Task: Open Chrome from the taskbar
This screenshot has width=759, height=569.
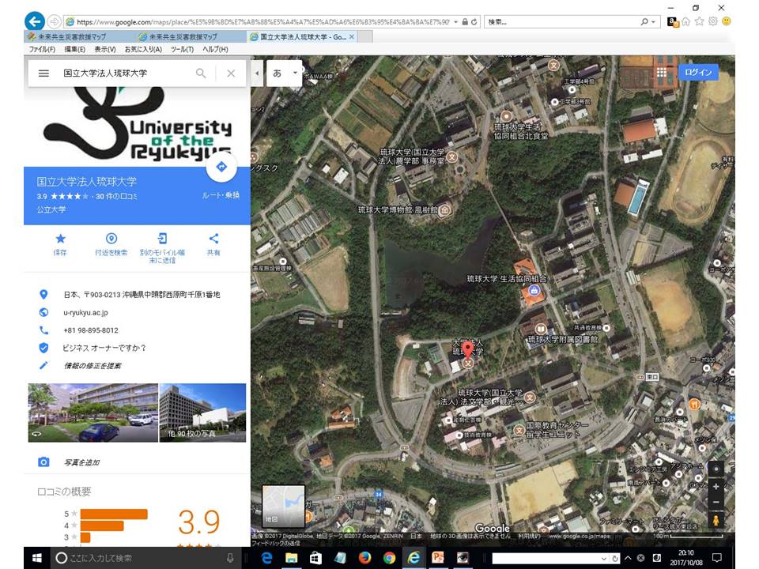Action: click(389, 558)
